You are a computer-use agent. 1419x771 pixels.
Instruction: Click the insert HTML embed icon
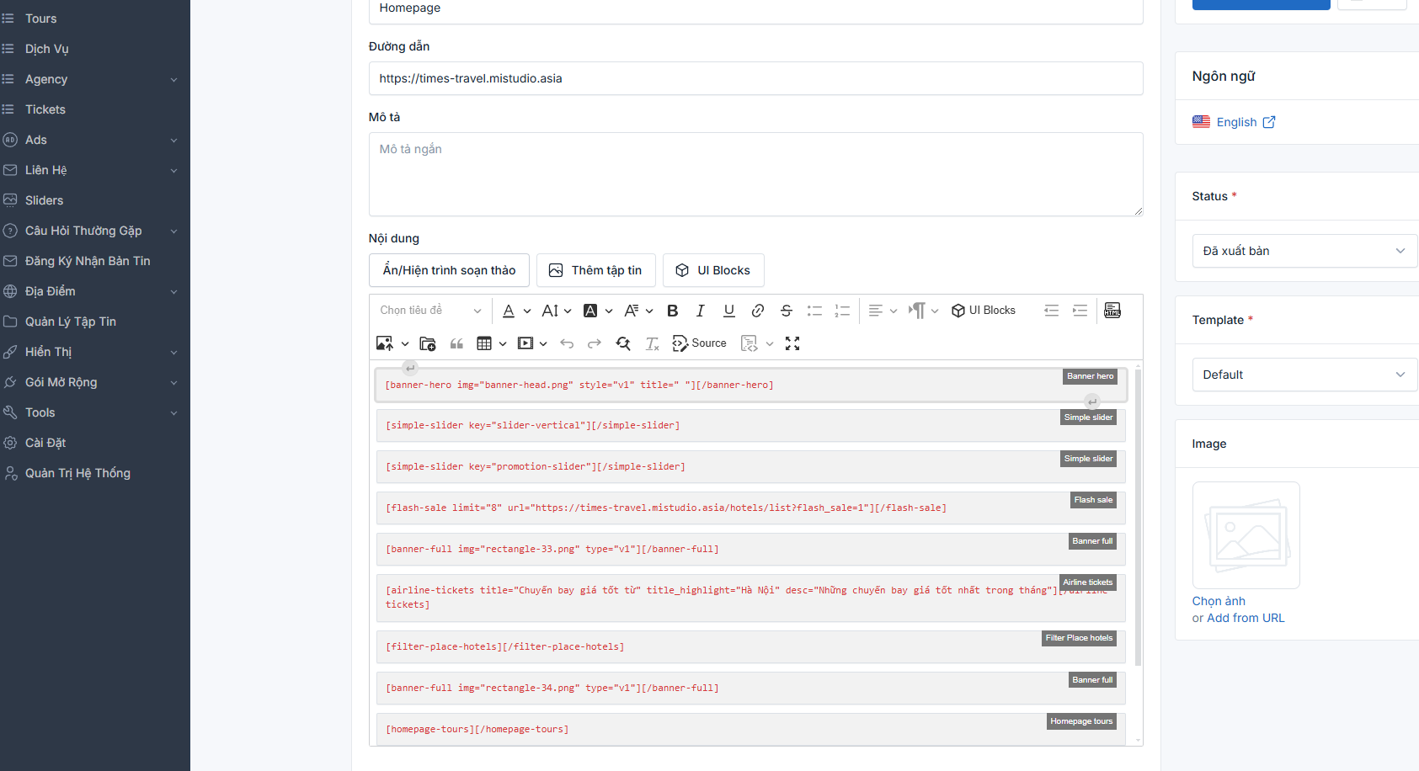click(x=1112, y=311)
